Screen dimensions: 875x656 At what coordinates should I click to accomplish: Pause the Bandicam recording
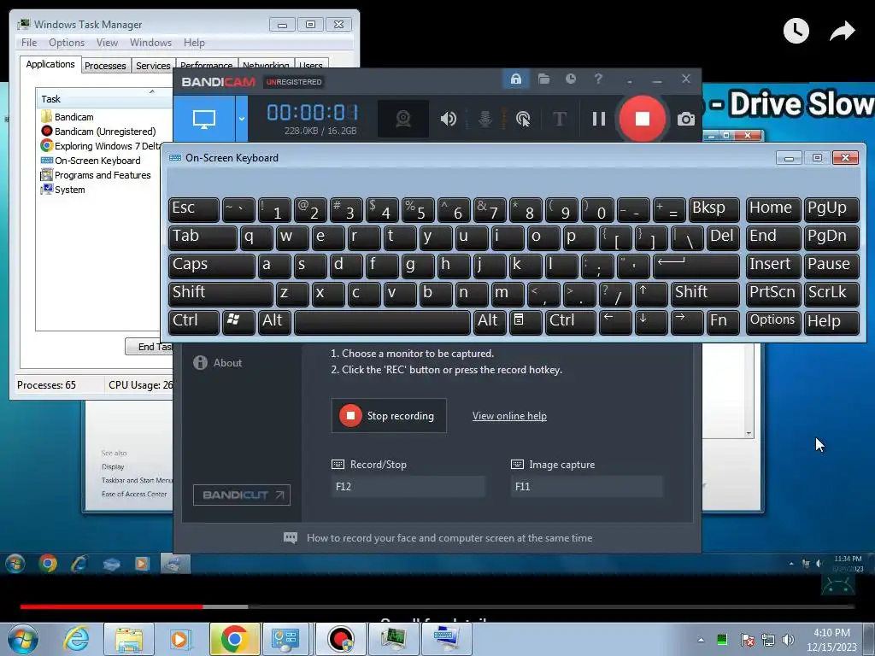599,118
